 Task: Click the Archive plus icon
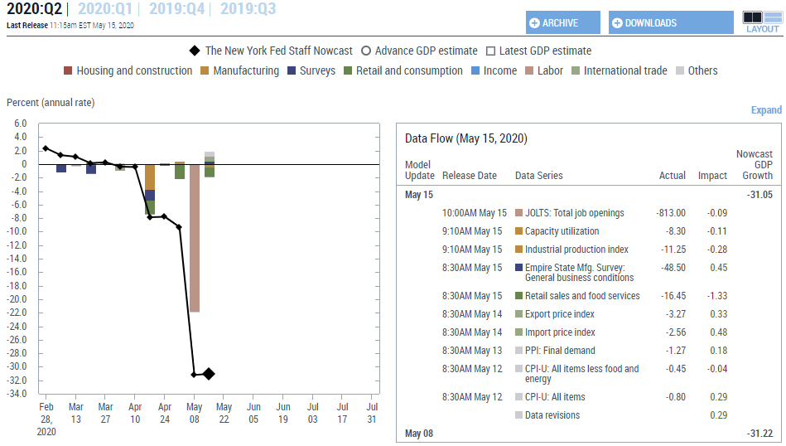tap(535, 23)
